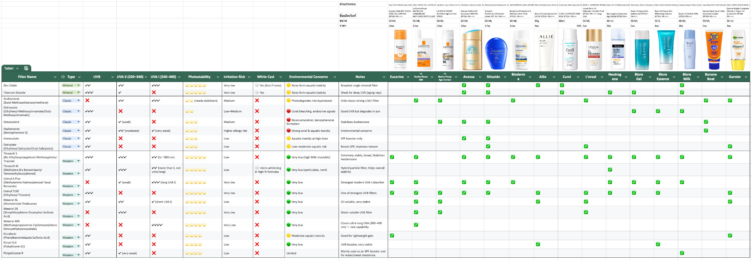Click green dot beside Very low (particulate, inert)
The height and width of the screenshot is (261, 752).
tap(289, 169)
